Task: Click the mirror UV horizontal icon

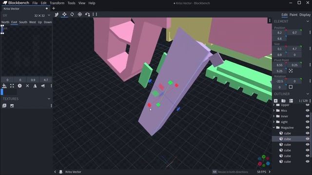Action: tap(43, 86)
